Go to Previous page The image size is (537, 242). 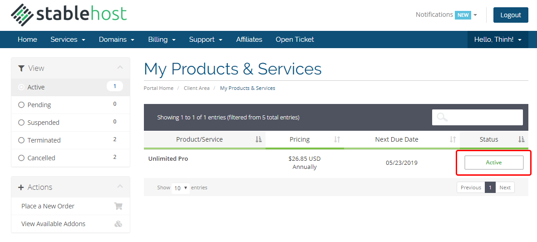click(471, 188)
